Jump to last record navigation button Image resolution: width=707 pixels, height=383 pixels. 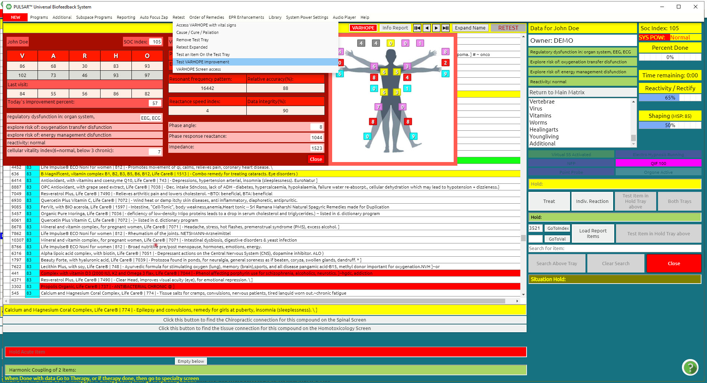click(x=446, y=28)
